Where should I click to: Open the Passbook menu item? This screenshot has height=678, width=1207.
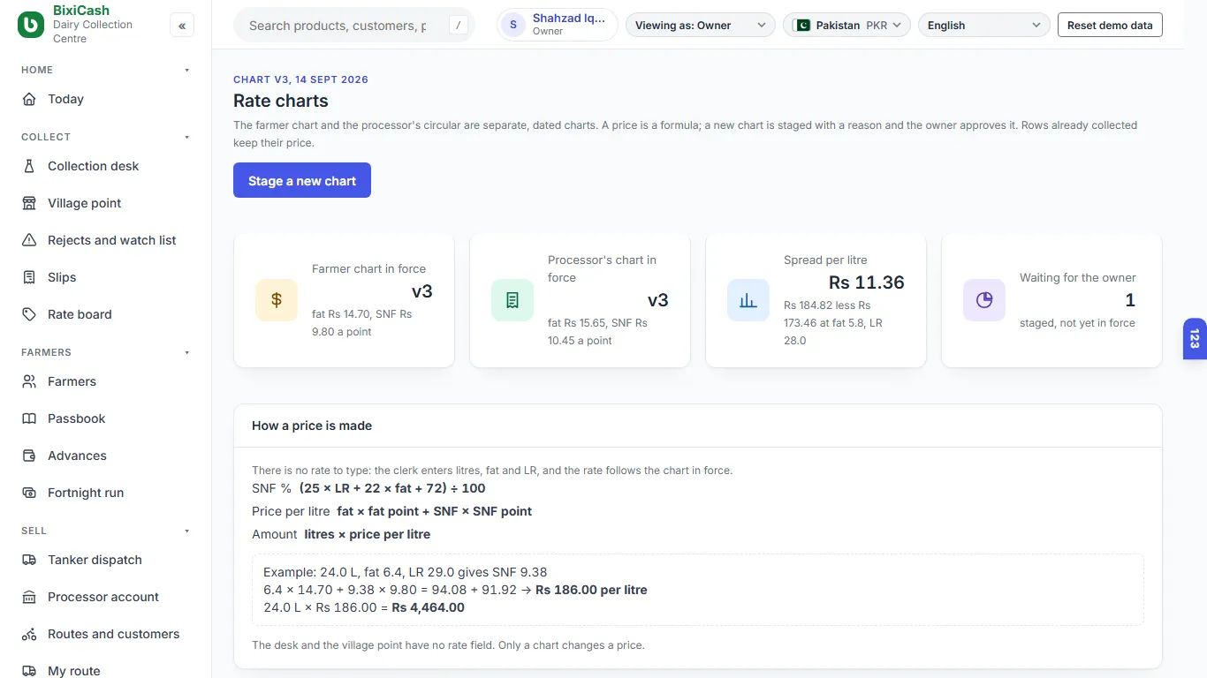(106, 418)
